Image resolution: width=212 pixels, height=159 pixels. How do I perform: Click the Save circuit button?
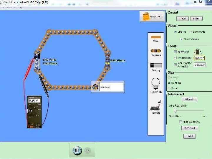[x=183, y=19]
